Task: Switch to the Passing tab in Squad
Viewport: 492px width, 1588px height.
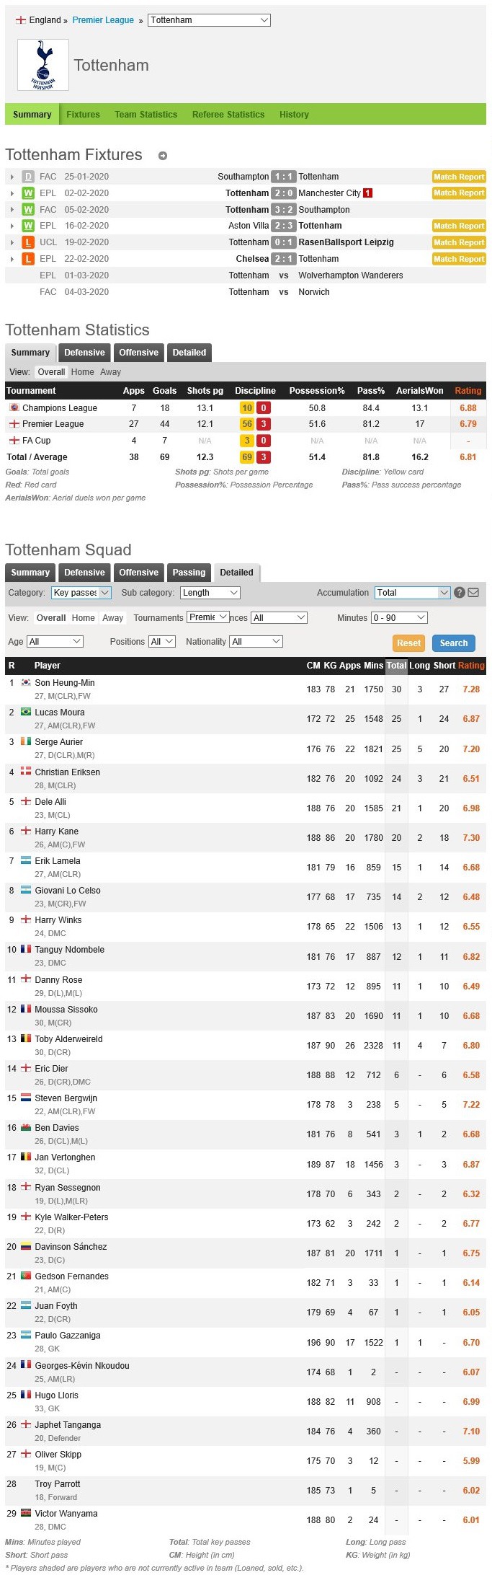Action: pos(189,573)
